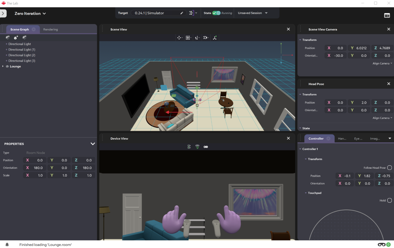The image size is (394, 248).
Task: Enable Follow Head Pose radio button
Action: (389, 168)
